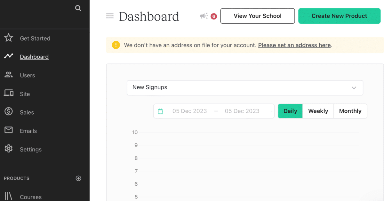Open Sales section in sidebar
This screenshot has height=201, width=384.
pos(27,112)
